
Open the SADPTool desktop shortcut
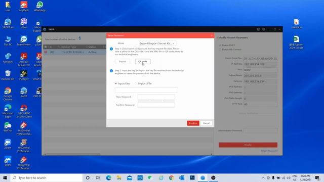click(8, 23)
